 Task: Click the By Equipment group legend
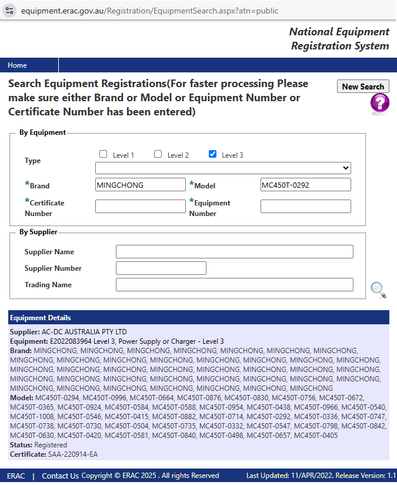point(42,132)
